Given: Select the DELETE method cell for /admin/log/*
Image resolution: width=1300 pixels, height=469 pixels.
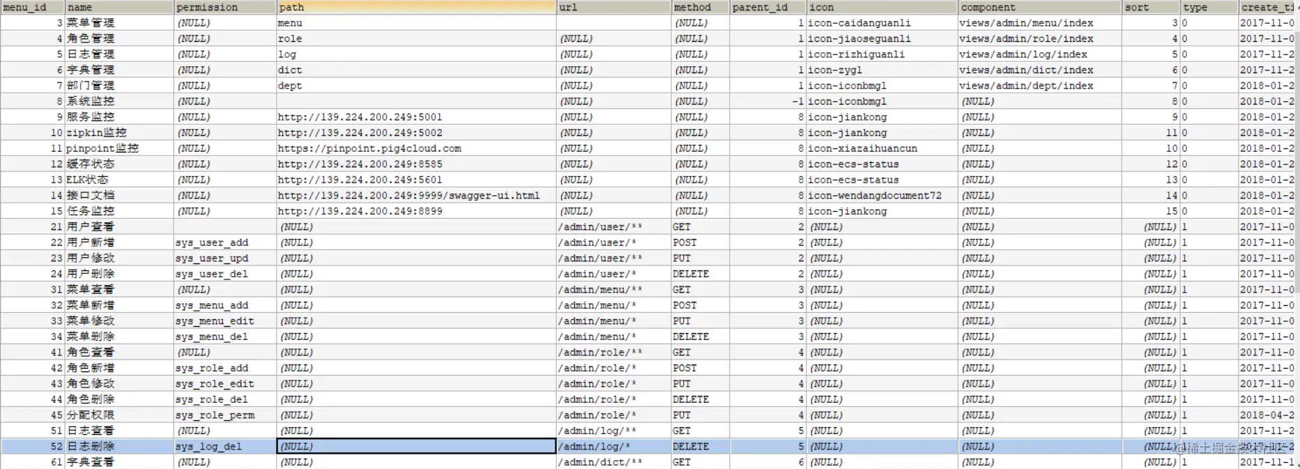Looking at the screenshot, I should [701, 446].
